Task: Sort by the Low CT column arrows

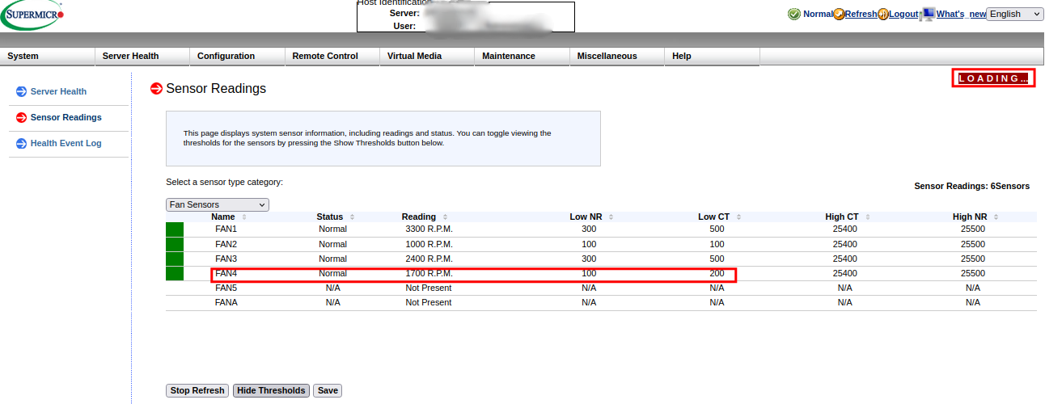Action: [x=738, y=217]
